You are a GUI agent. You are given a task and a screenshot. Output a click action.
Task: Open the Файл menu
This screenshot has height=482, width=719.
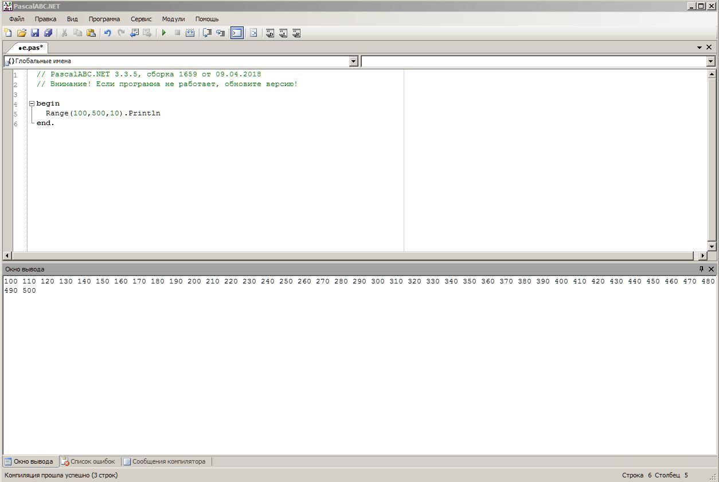point(17,19)
